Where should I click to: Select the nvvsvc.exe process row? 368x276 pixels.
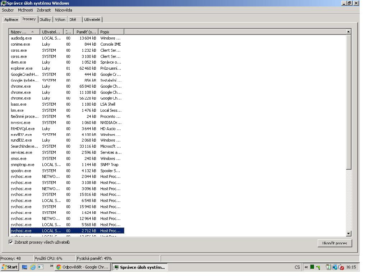click(x=66, y=123)
